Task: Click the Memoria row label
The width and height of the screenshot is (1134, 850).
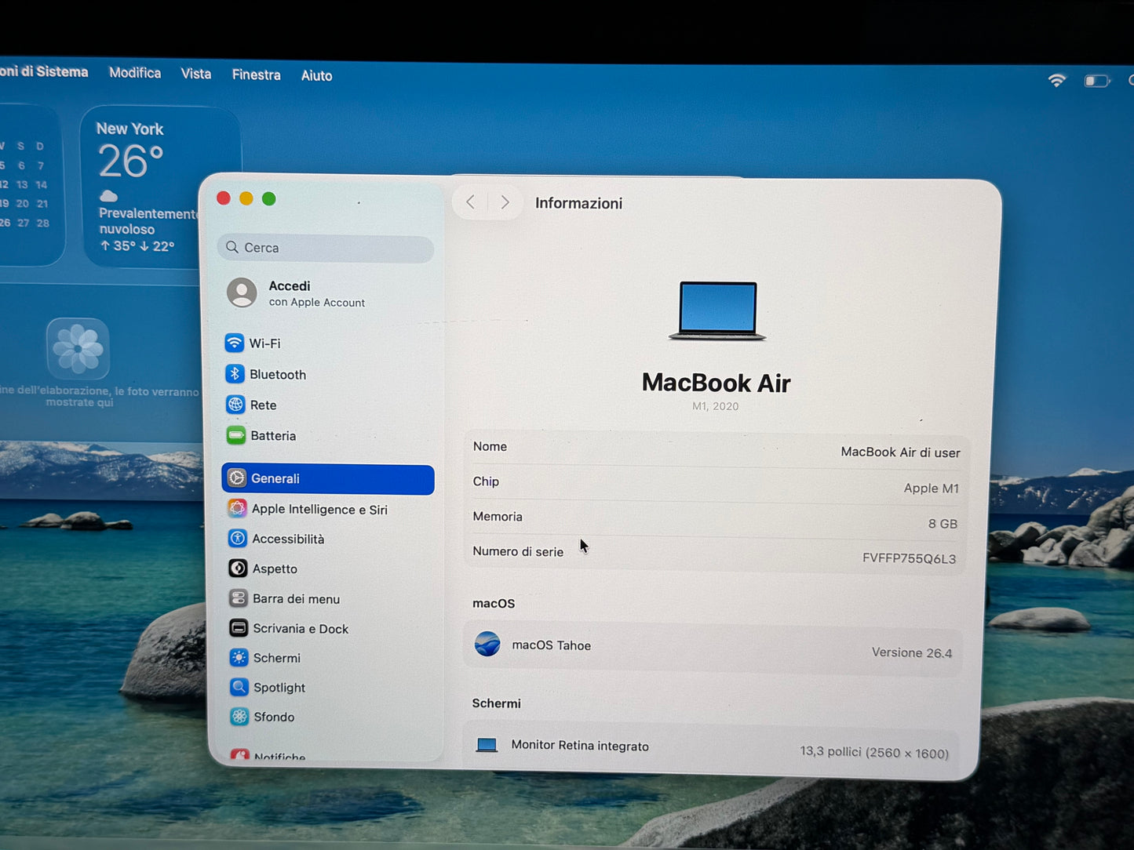Action: tap(498, 516)
